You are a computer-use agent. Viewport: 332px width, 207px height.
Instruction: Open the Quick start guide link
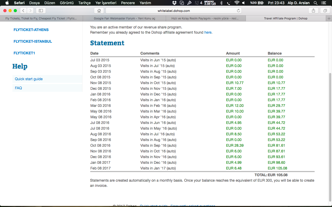coord(29,79)
